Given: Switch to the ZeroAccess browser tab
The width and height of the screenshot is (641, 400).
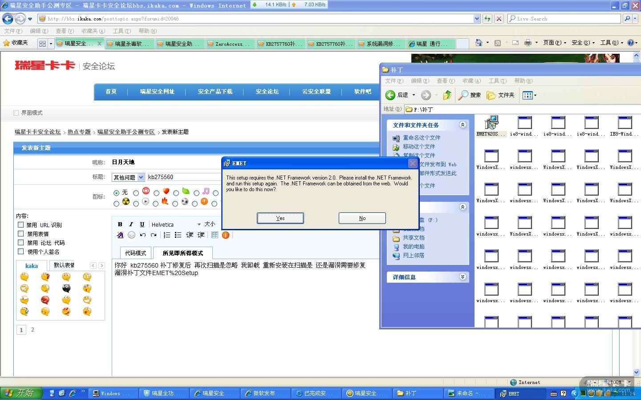Looking at the screenshot, I should (x=231, y=44).
